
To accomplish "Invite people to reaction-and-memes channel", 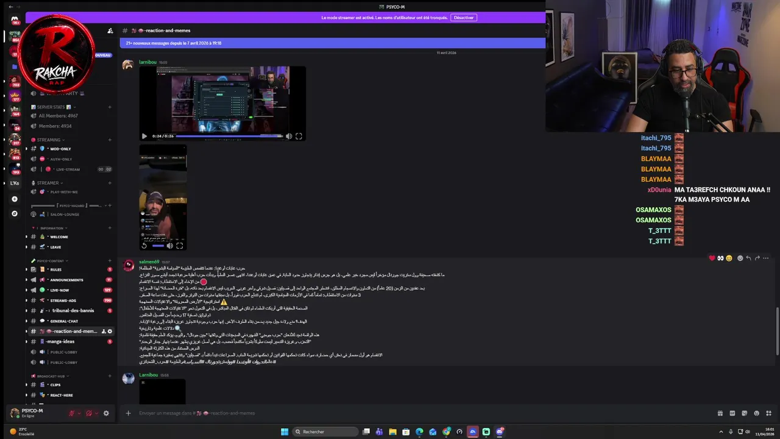I will 104,331.
